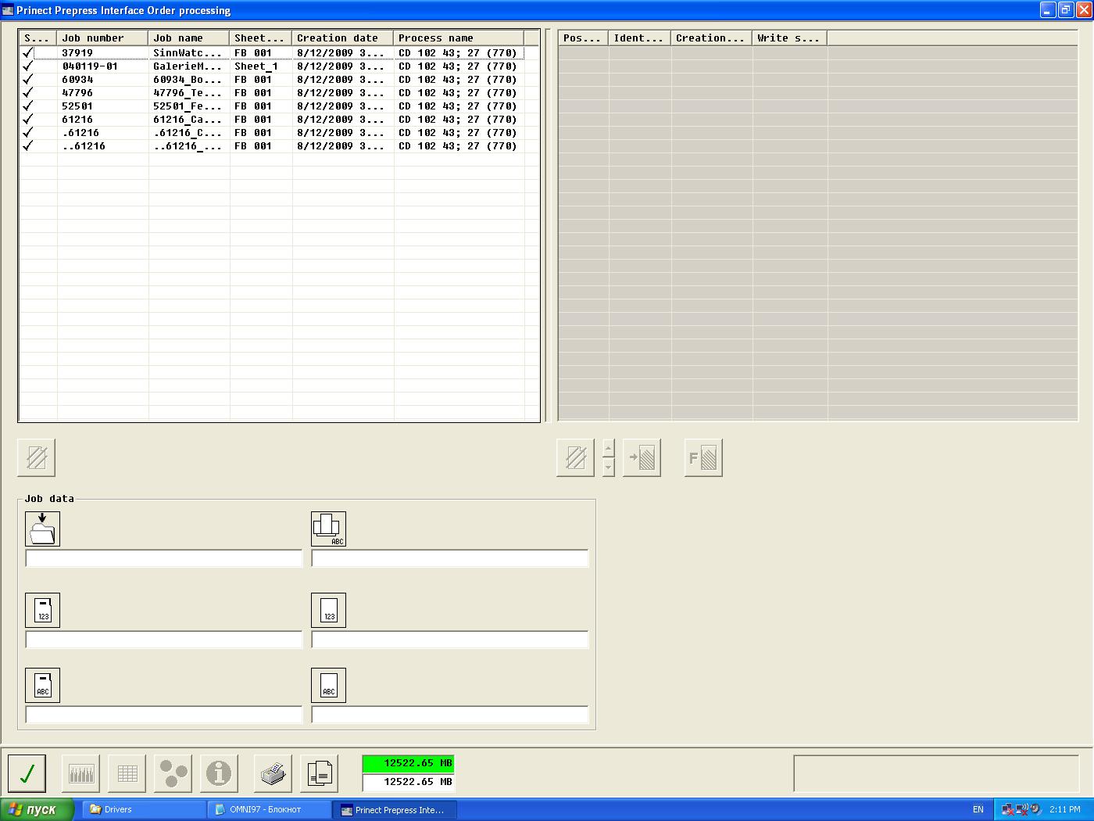Select job number 47796
The width and height of the screenshot is (1094, 821).
77,93
